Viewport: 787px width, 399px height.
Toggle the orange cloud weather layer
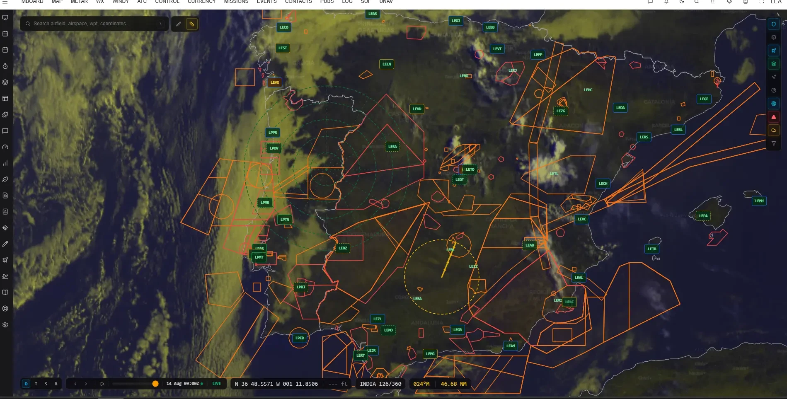774,130
